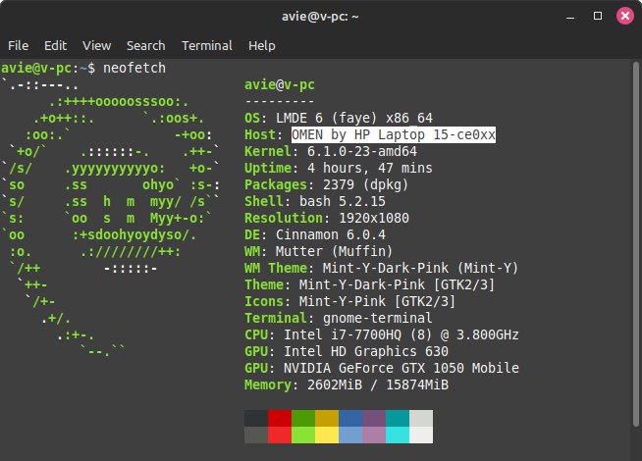Open the Terminal menu

click(x=207, y=45)
